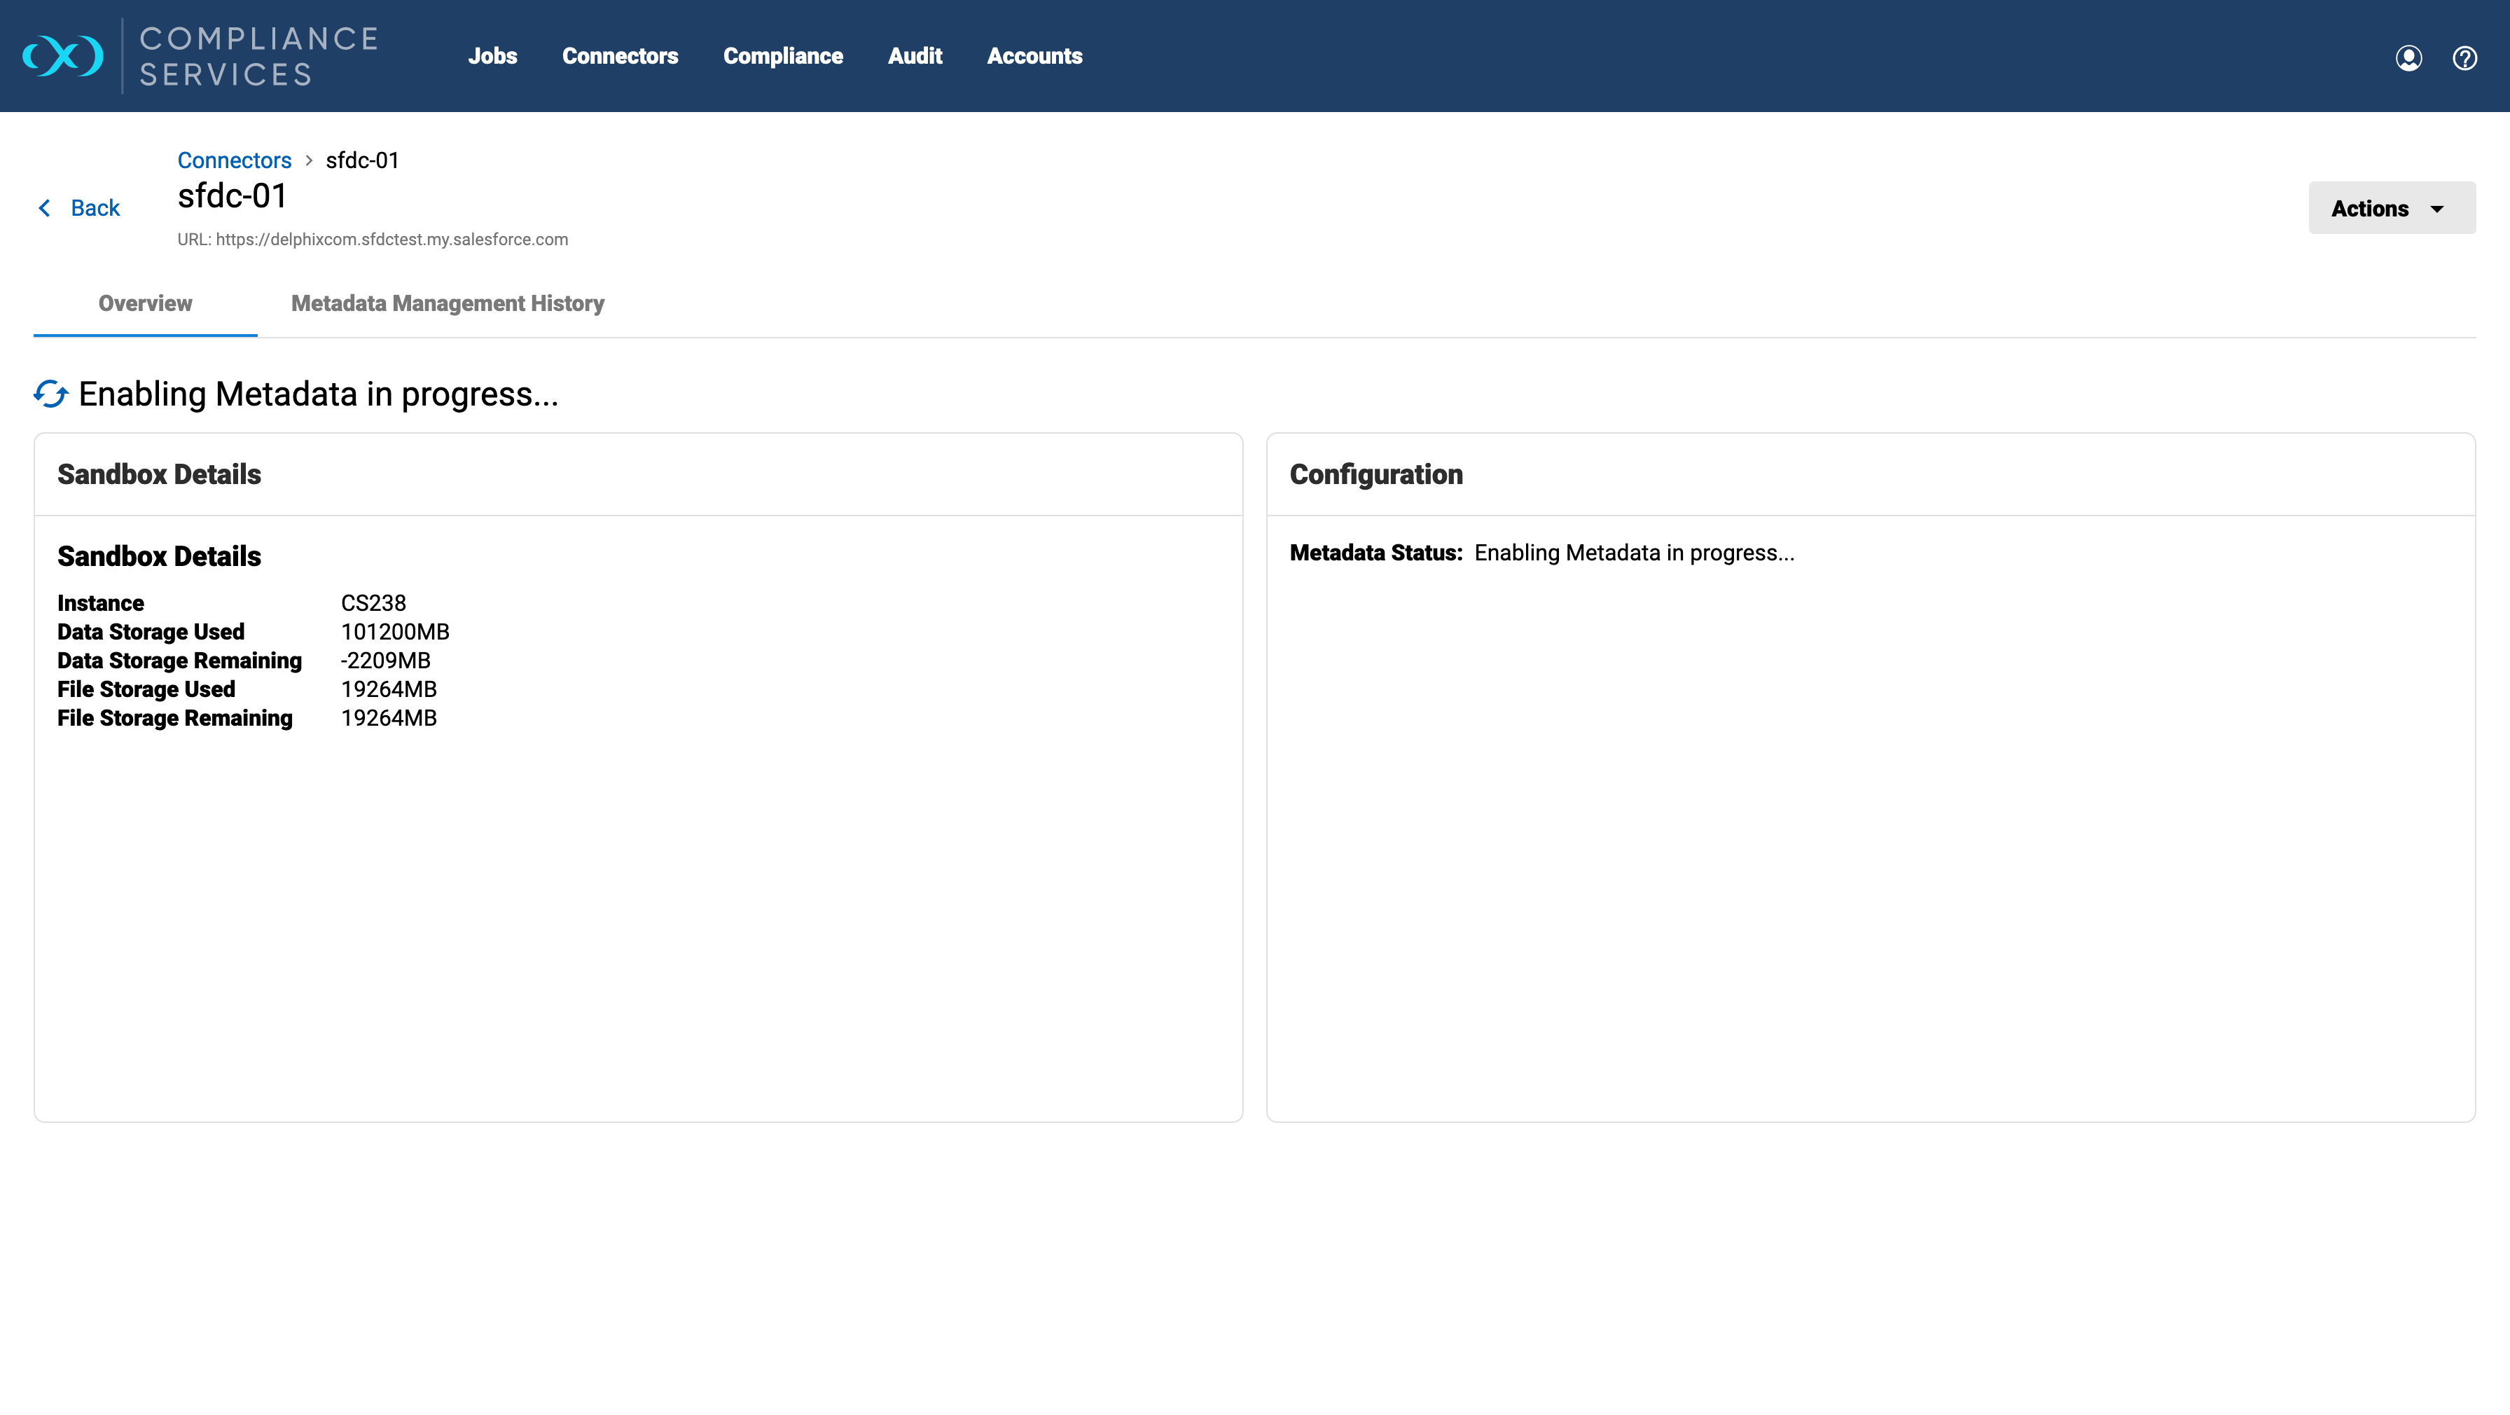Viewport: 2510px width, 1415px height.
Task: Click the Connectors breadcrumb link
Action: [234, 160]
